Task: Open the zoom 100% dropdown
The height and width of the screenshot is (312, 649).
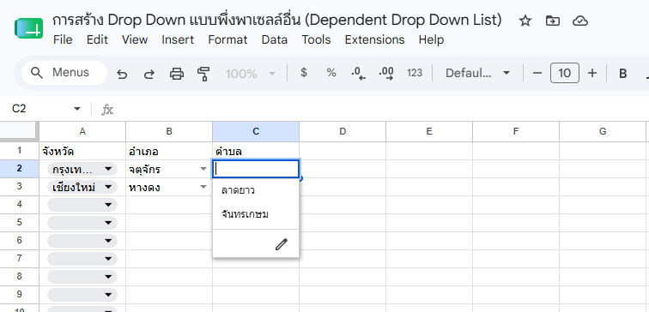Action: 251,74
